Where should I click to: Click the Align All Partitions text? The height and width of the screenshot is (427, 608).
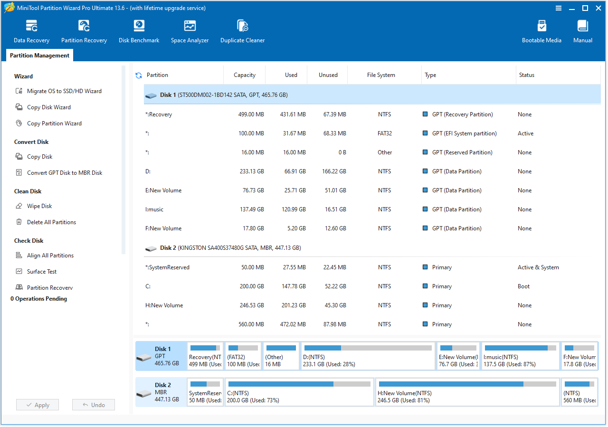click(x=50, y=256)
